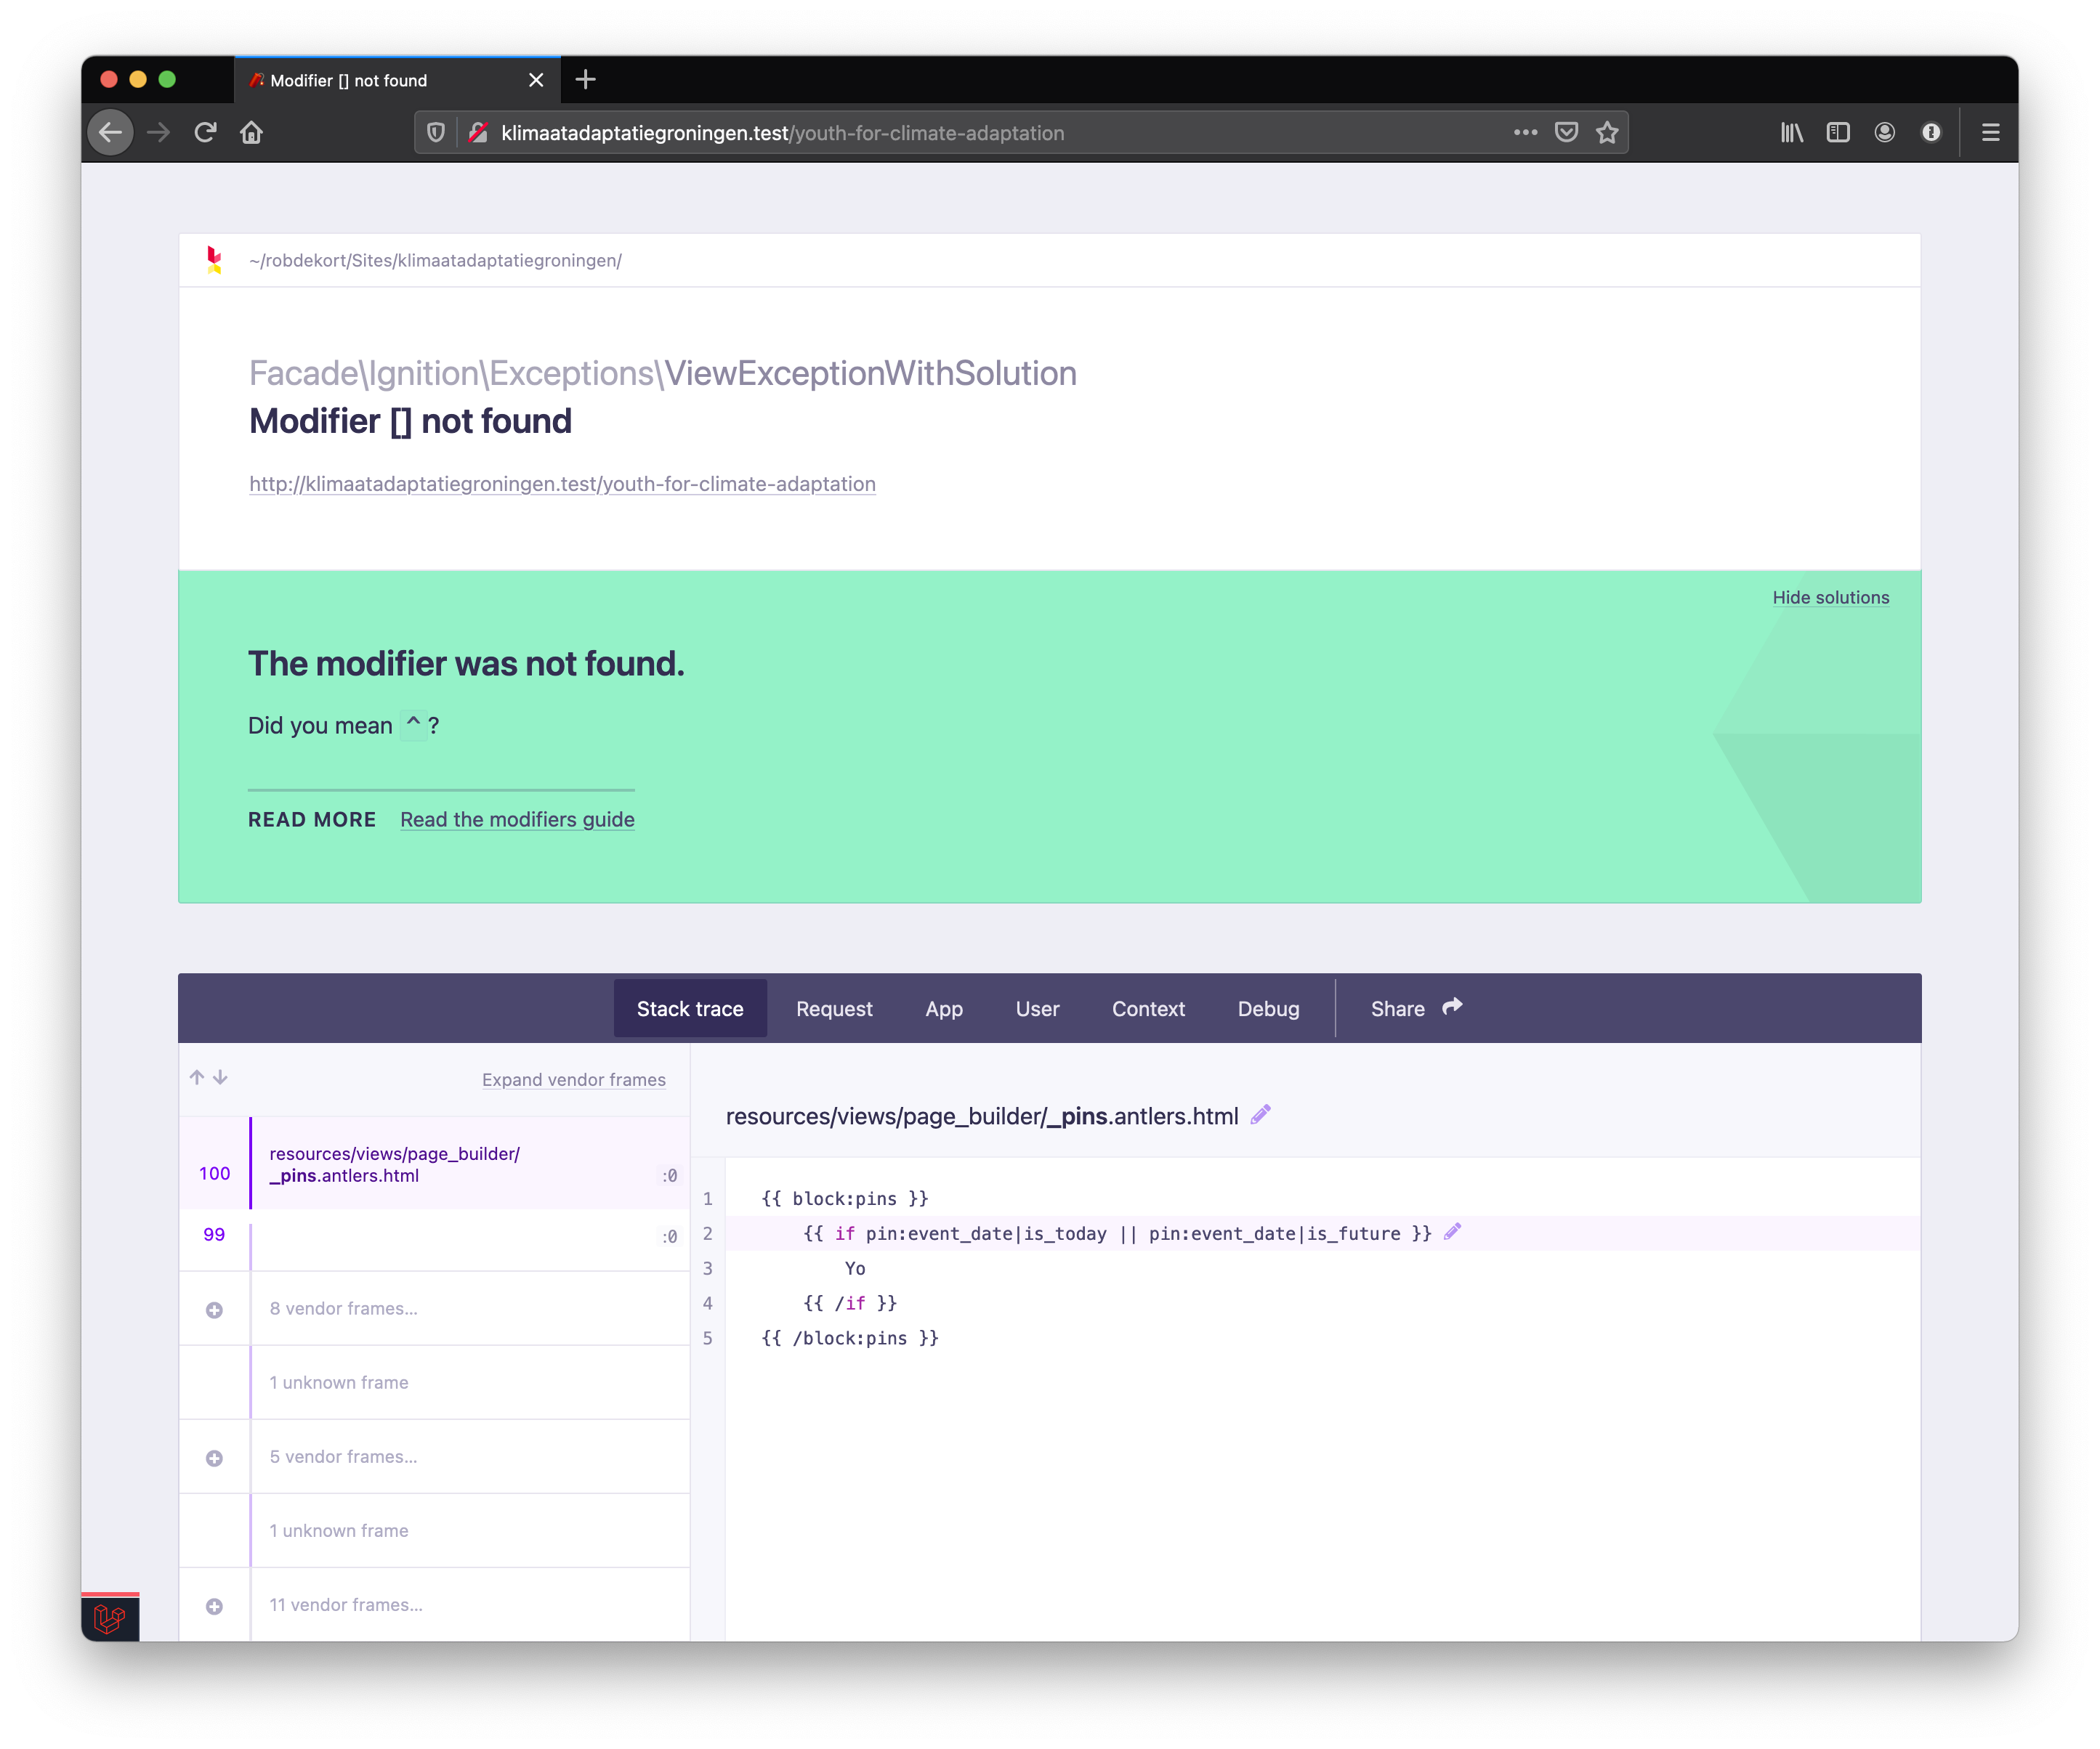Toggle Expand vendor frames

coord(573,1079)
